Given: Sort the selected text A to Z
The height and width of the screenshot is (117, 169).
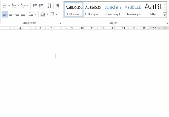Looking at the screenshot, I should click(49, 5).
